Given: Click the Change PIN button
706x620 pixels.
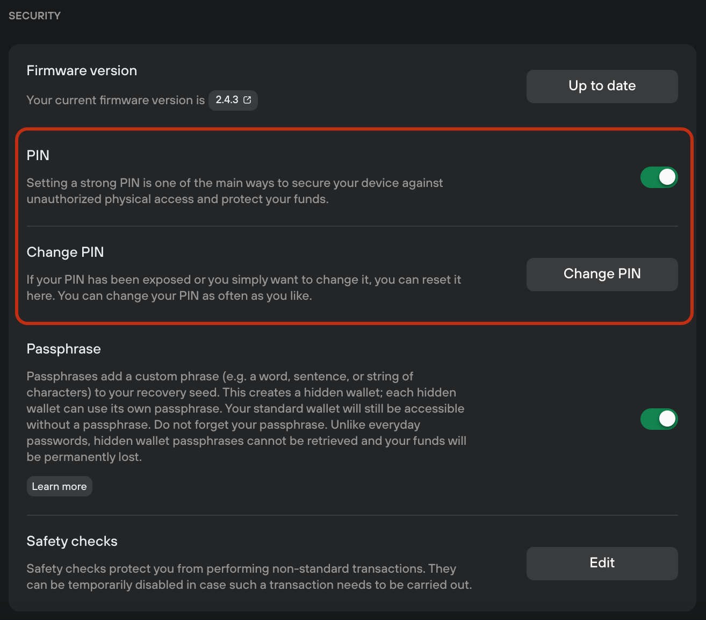Looking at the screenshot, I should pyautogui.click(x=602, y=274).
